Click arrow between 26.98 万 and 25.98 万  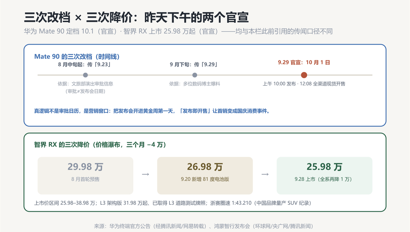point(265,174)
